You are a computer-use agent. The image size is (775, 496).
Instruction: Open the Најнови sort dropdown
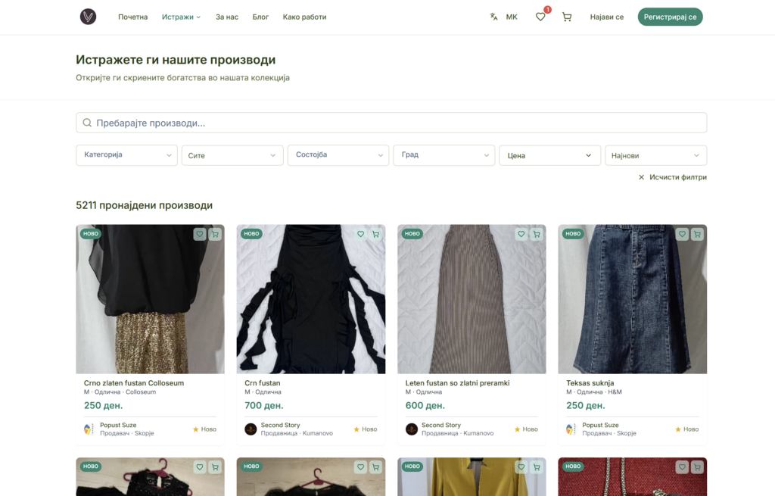[655, 155]
